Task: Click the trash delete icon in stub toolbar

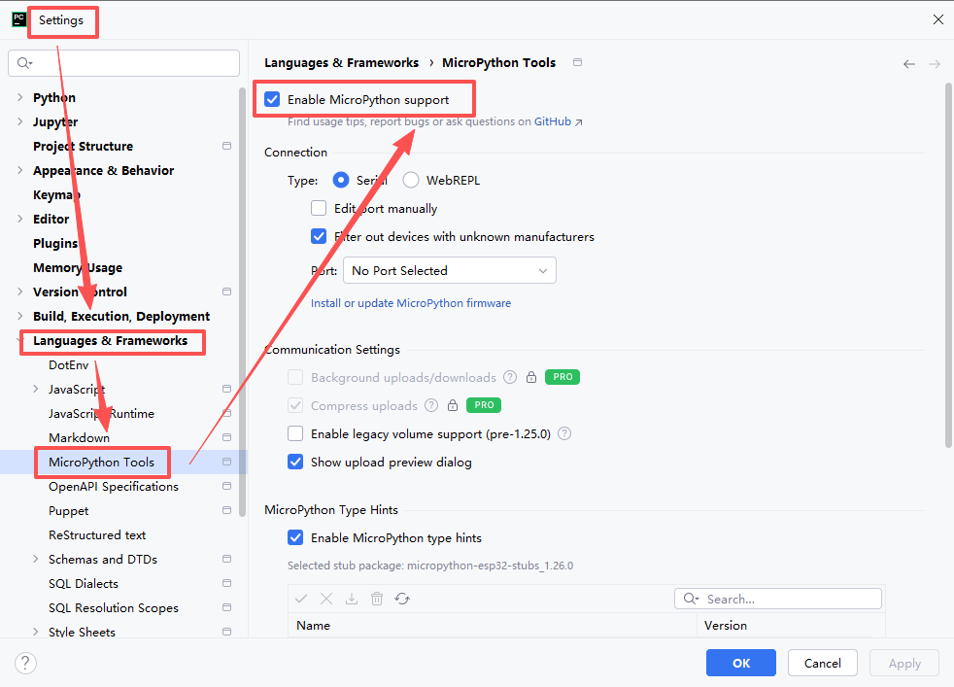Action: (377, 599)
